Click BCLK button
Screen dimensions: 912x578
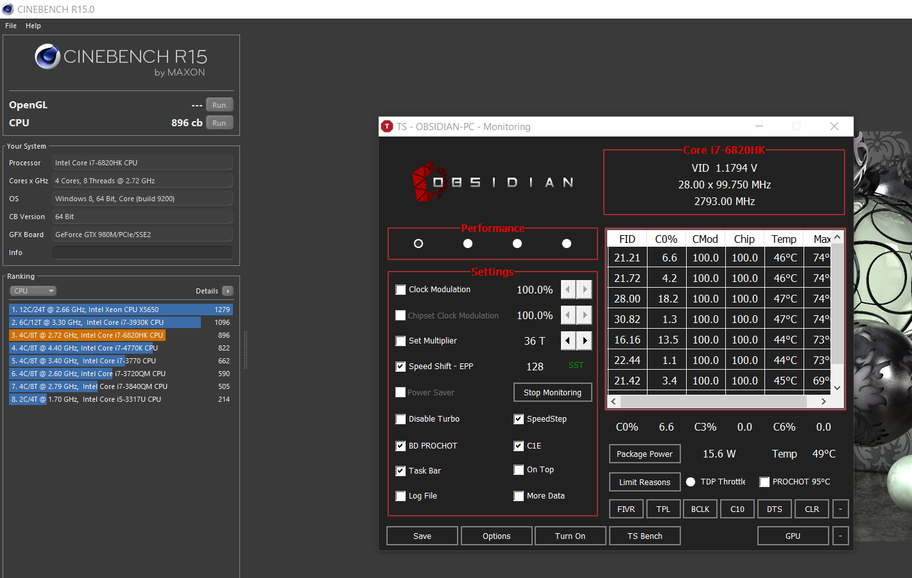pyautogui.click(x=700, y=509)
